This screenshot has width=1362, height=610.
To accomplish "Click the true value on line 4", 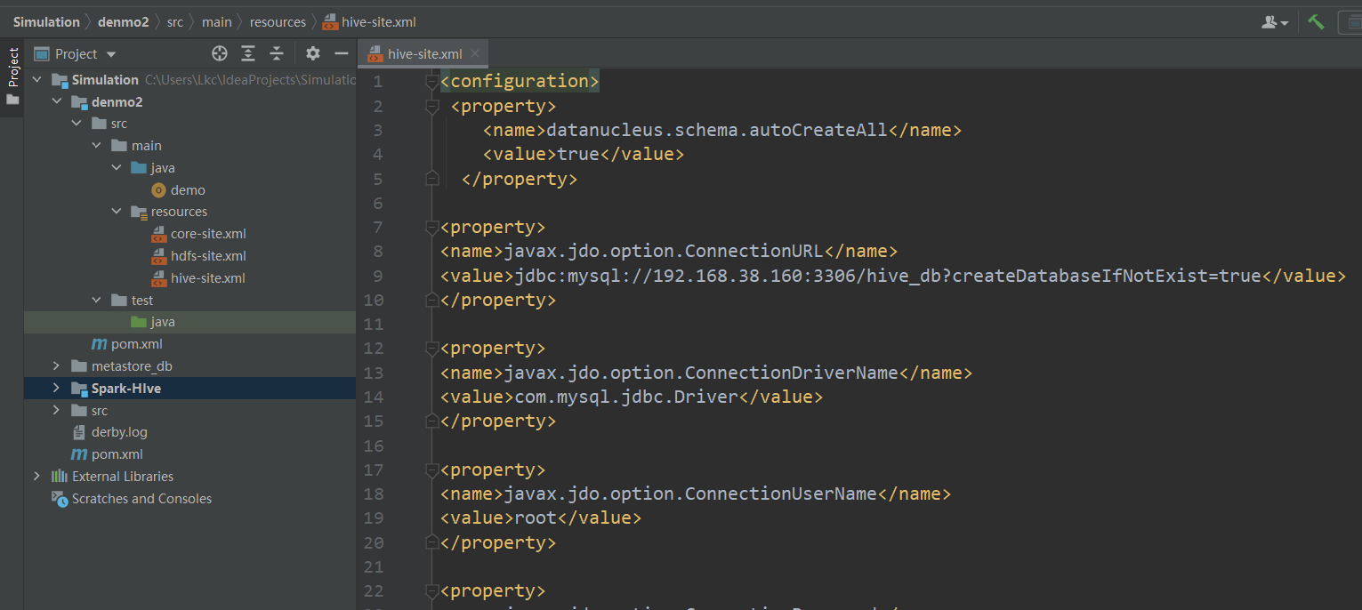I will (578, 154).
